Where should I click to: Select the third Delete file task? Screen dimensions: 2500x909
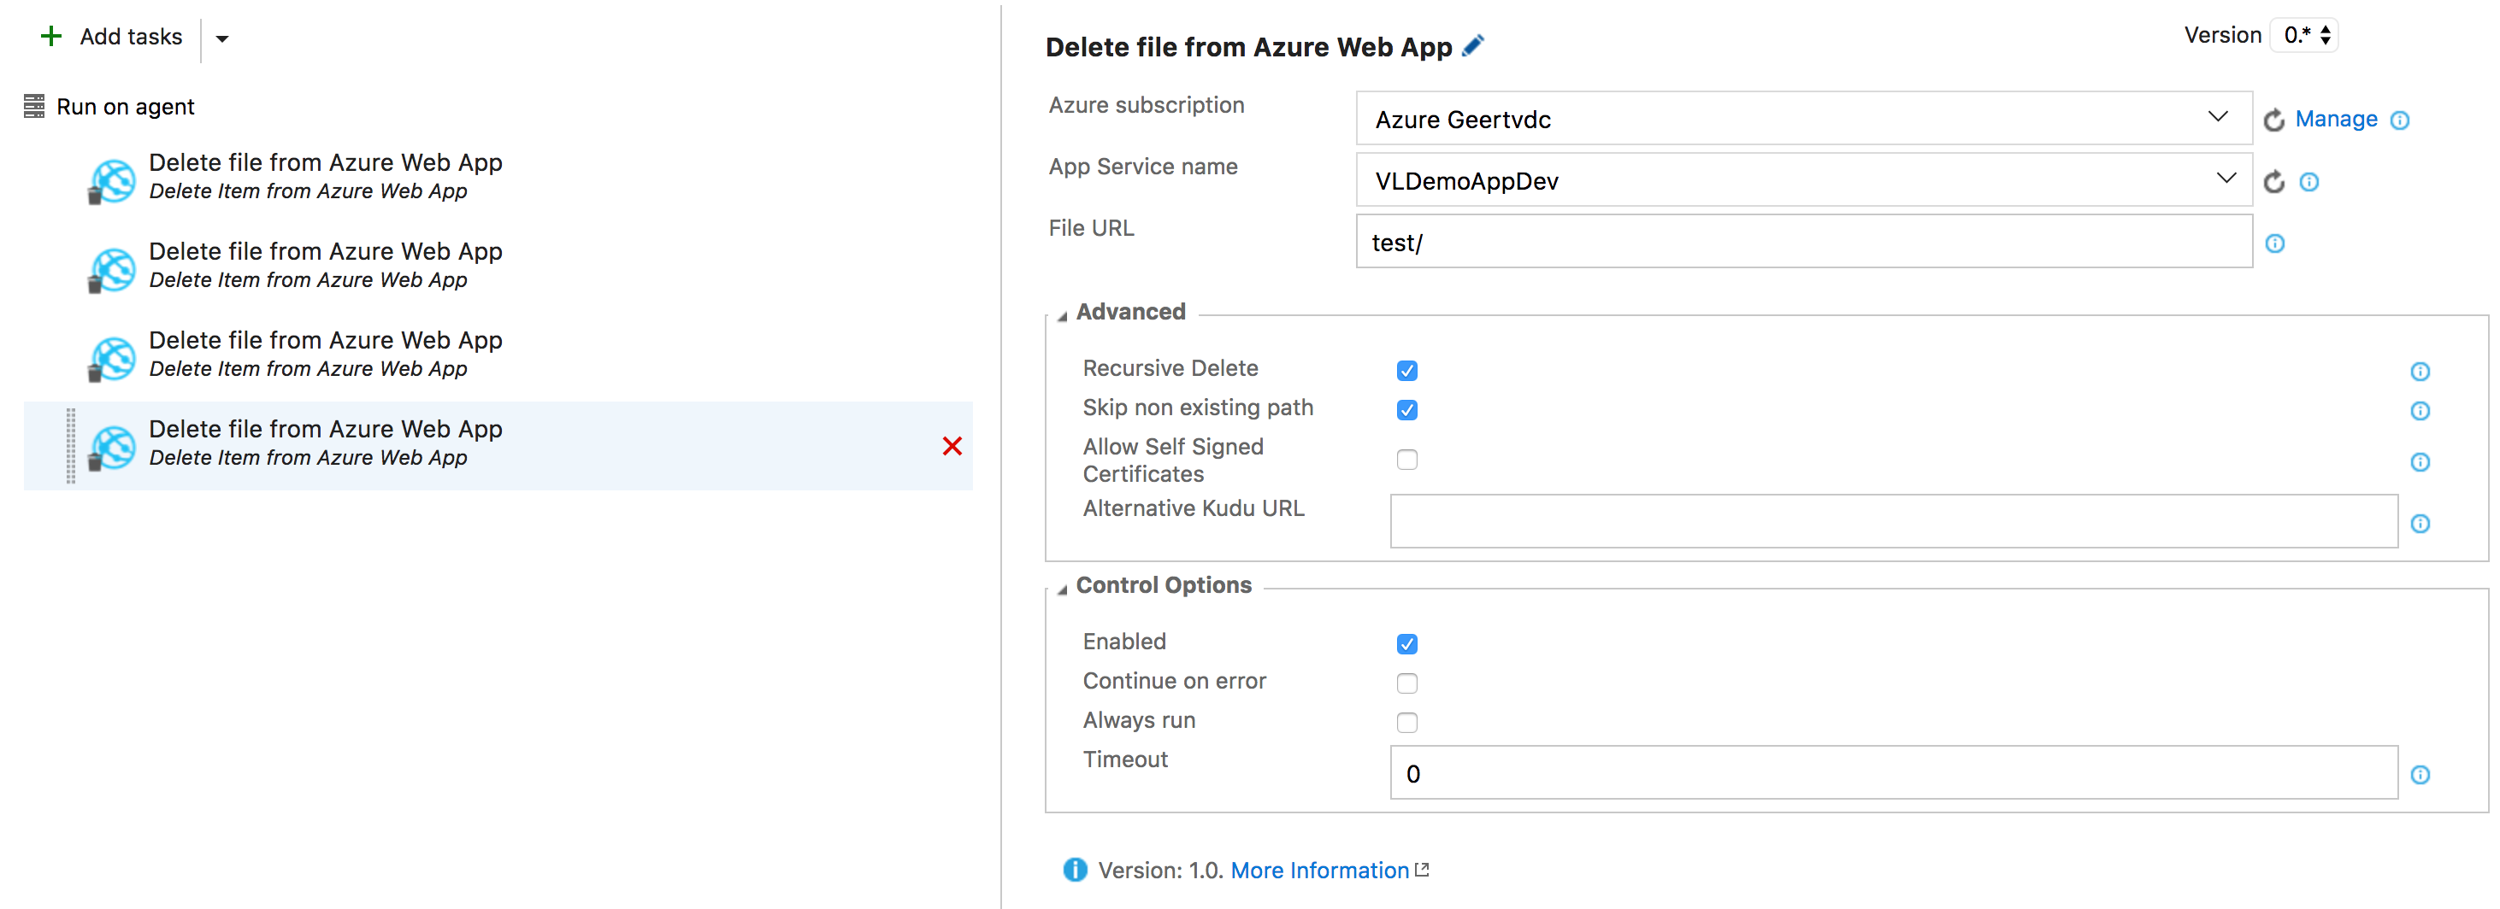(x=325, y=353)
